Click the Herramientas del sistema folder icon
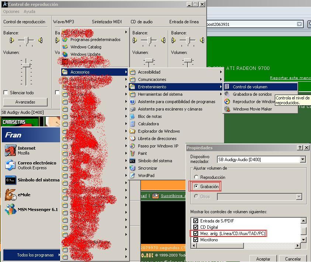Image resolution: width=311 pixels, height=262 pixels. click(132, 94)
